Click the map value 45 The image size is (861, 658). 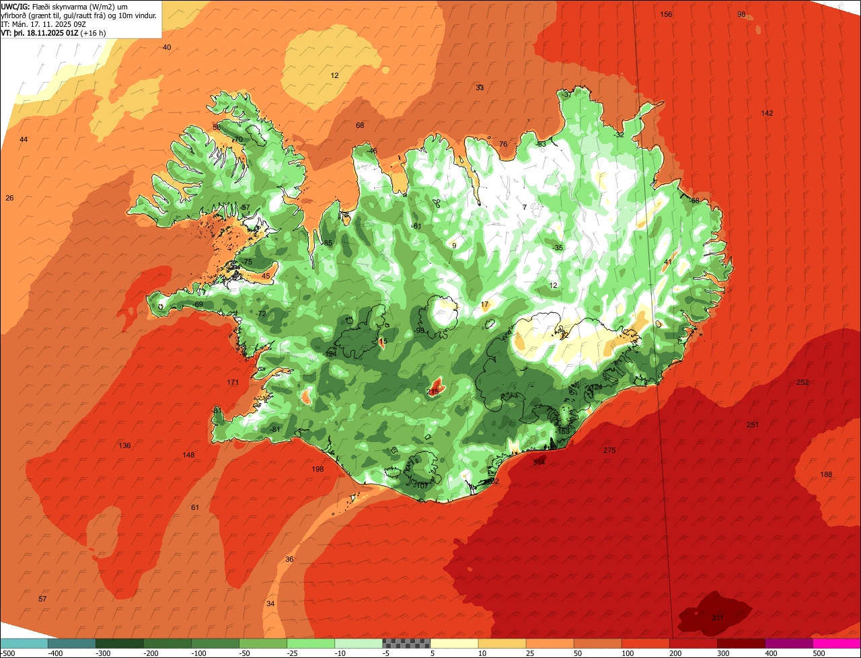(x=266, y=276)
